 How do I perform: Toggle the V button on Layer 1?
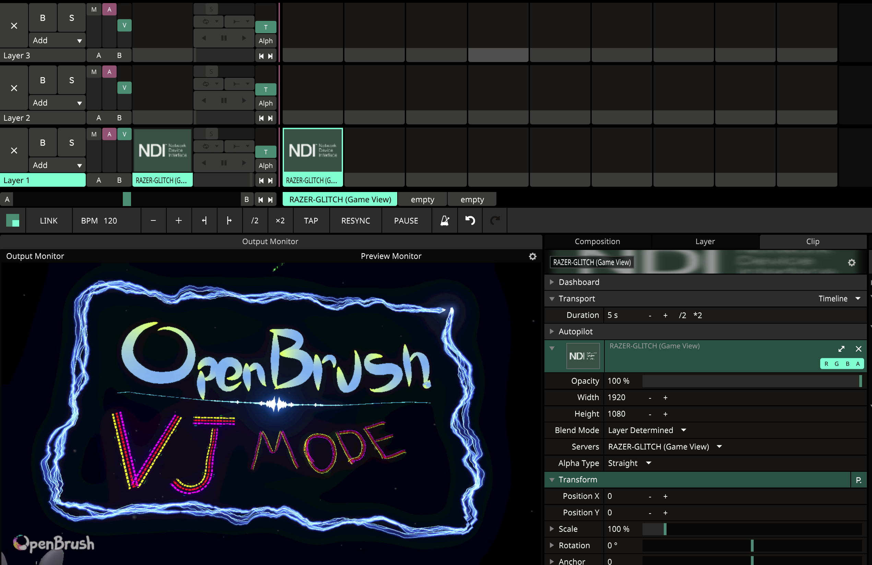pyautogui.click(x=124, y=134)
